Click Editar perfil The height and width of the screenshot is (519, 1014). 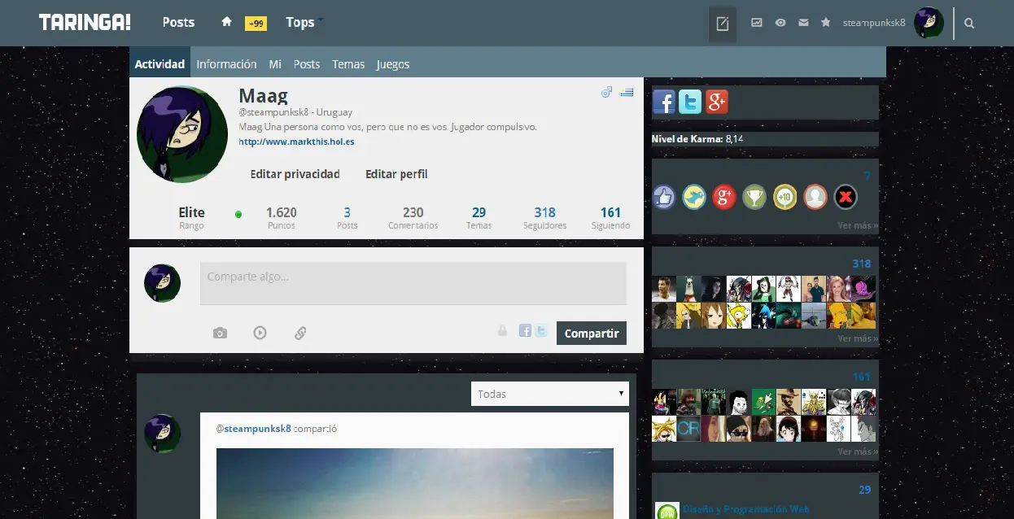click(396, 174)
